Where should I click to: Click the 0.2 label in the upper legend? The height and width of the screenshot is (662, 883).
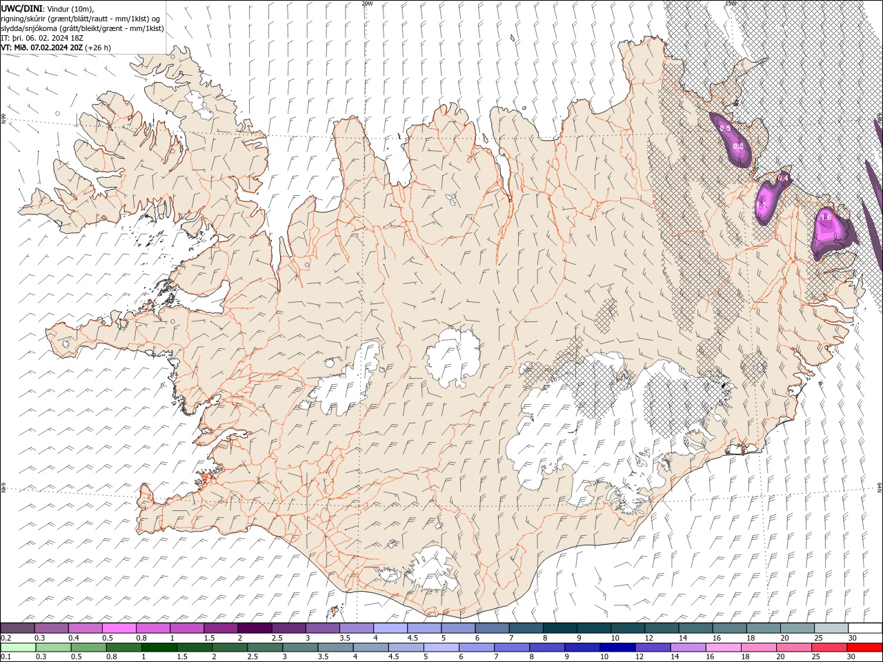(6, 638)
